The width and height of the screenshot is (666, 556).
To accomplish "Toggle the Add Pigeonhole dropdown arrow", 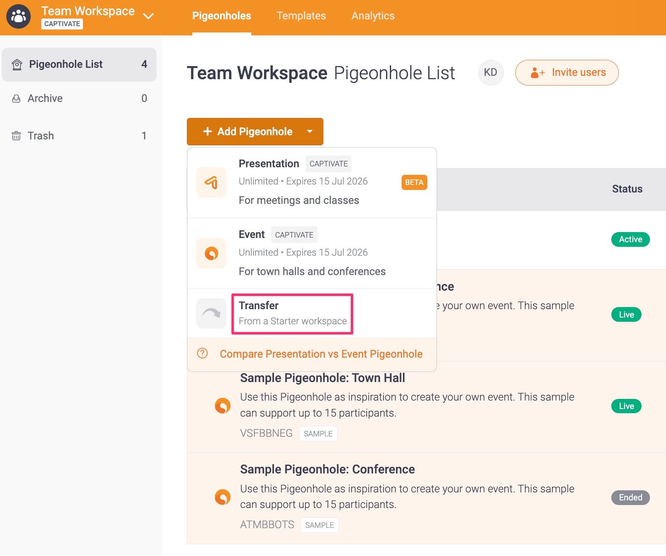I will [x=310, y=131].
